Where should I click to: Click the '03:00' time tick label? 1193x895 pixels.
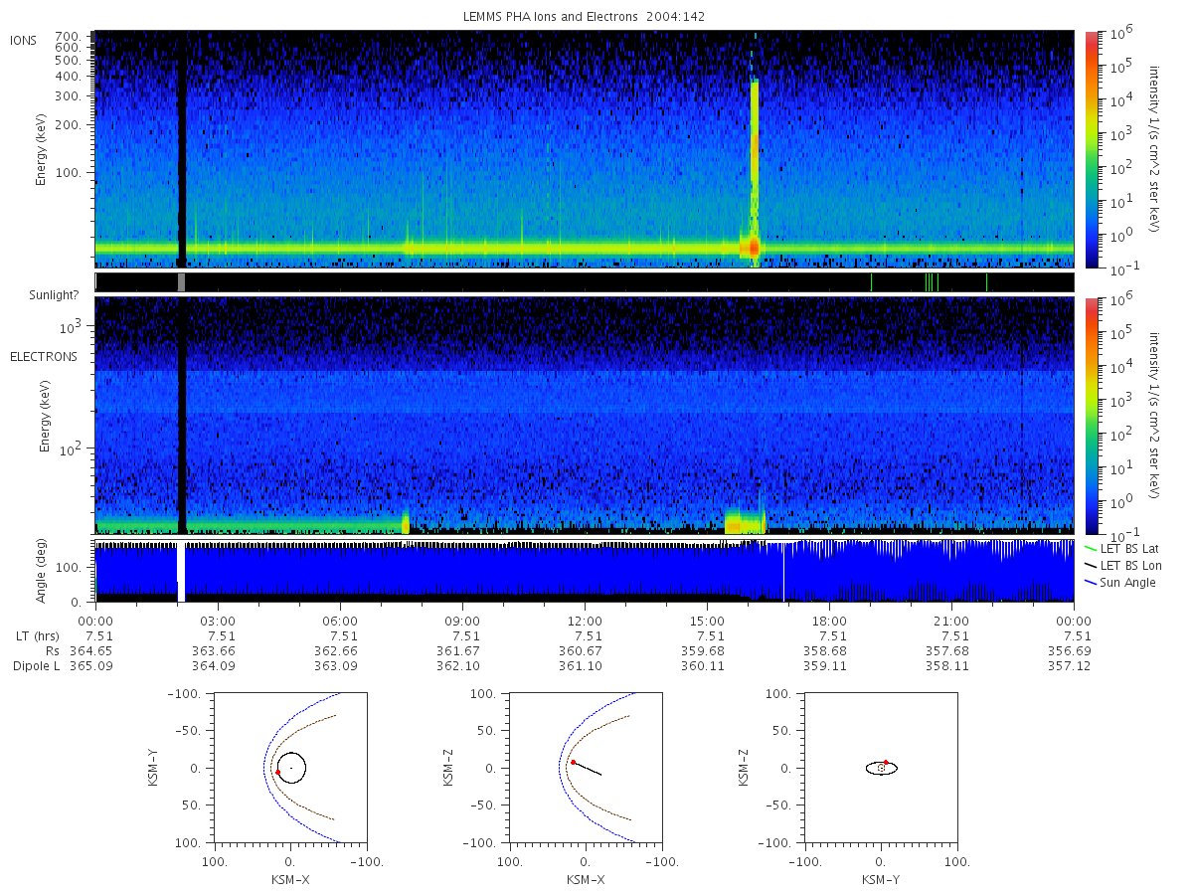(x=218, y=621)
